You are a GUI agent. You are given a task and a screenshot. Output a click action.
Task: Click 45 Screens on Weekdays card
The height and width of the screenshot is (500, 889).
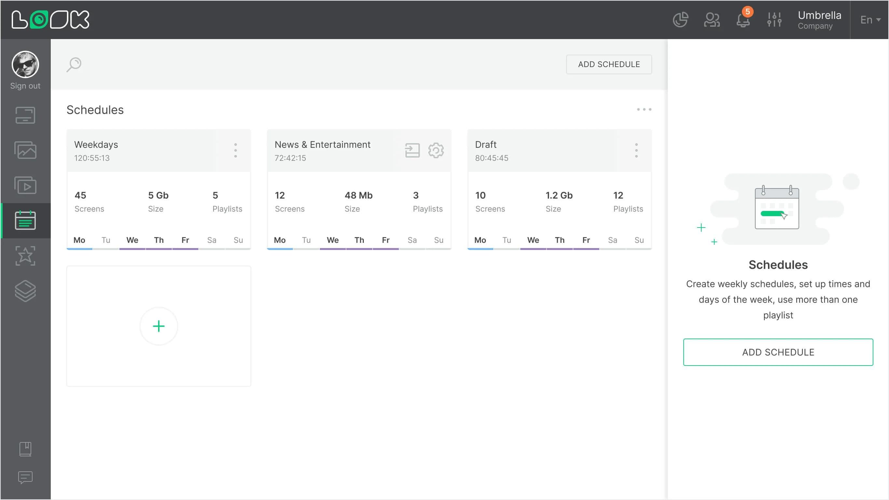coord(89,201)
